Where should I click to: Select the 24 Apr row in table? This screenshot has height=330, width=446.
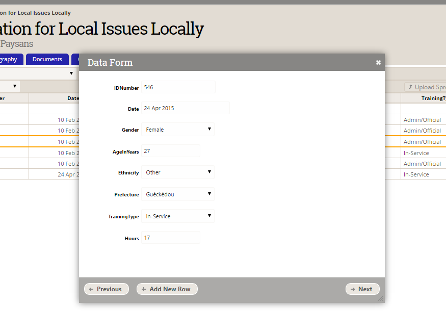coord(40,174)
